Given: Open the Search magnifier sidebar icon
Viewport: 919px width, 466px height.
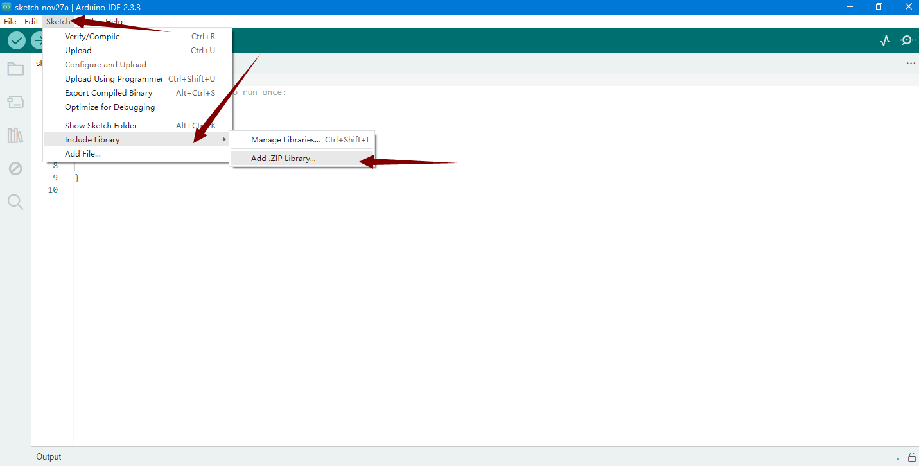Looking at the screenshot, I should click(x=15, y=202).
